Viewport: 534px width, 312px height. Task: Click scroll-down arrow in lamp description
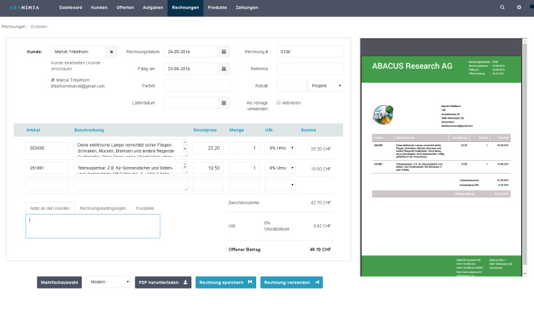click(x=185, y=149)
